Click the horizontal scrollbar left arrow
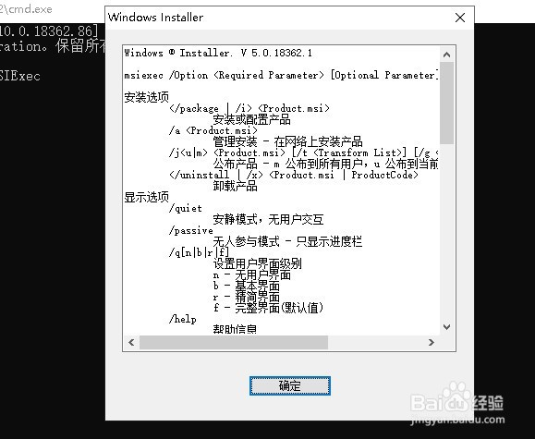 [131, 342]
